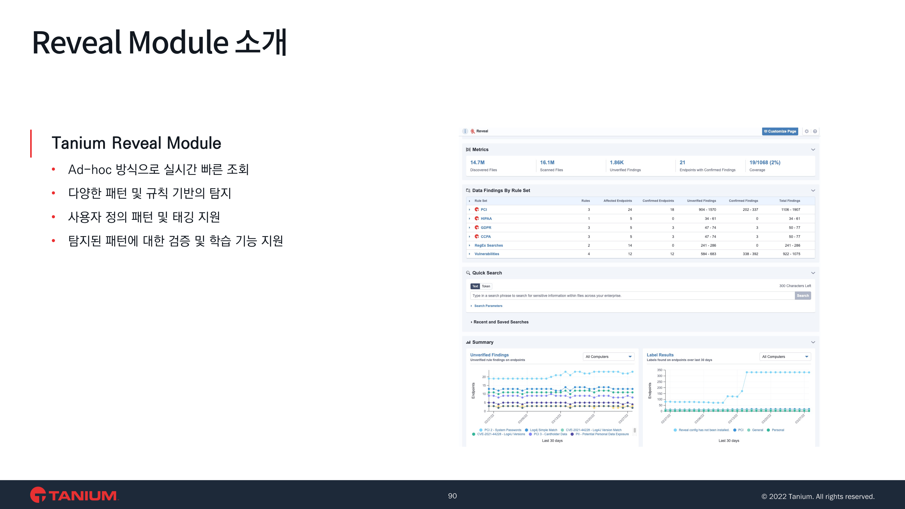The image size is (905, 509).
Task: Click the Customize Page button
Action: [780, 131]
